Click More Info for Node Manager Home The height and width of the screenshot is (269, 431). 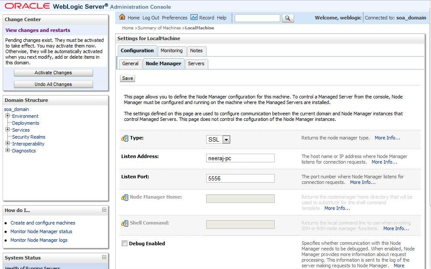[x=337, y=208]
